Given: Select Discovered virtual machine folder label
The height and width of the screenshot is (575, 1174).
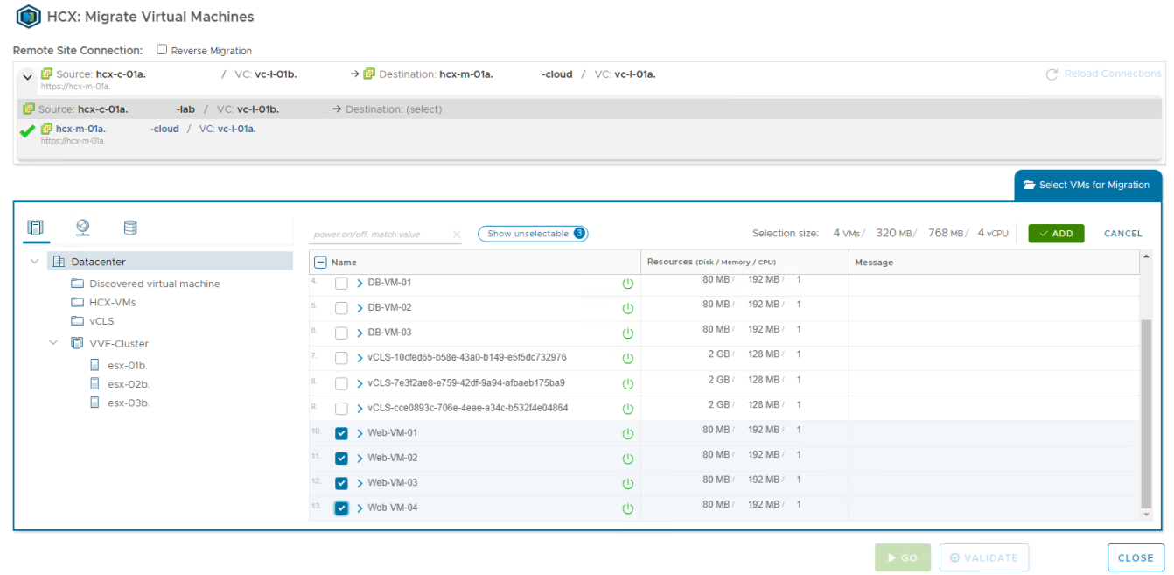Looking at the screenshot, I should pos(155,284).
